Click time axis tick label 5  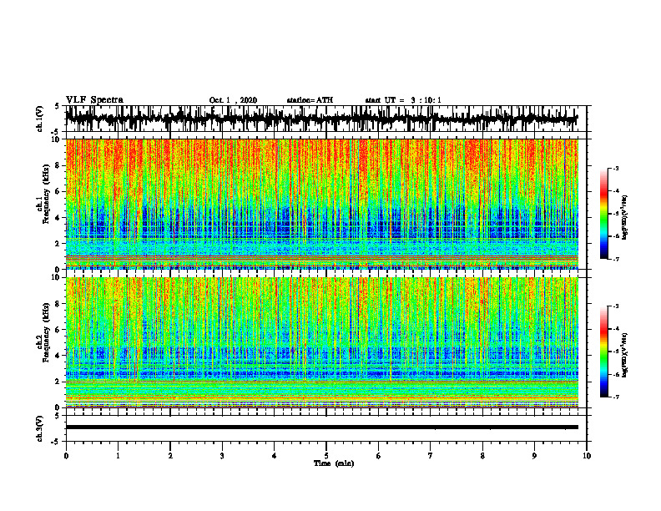[326, 456]
